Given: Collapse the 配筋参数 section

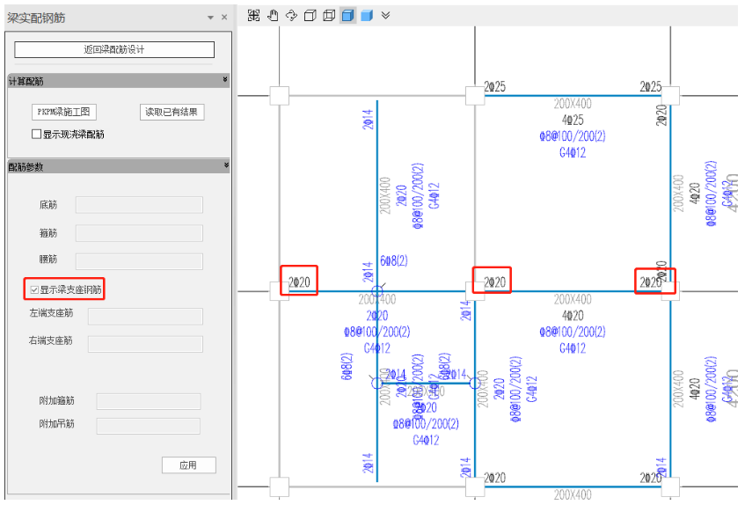Looking at the screenshot, I should (226, 165).
